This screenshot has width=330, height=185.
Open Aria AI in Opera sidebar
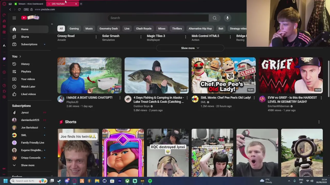(x=4, y=45)
